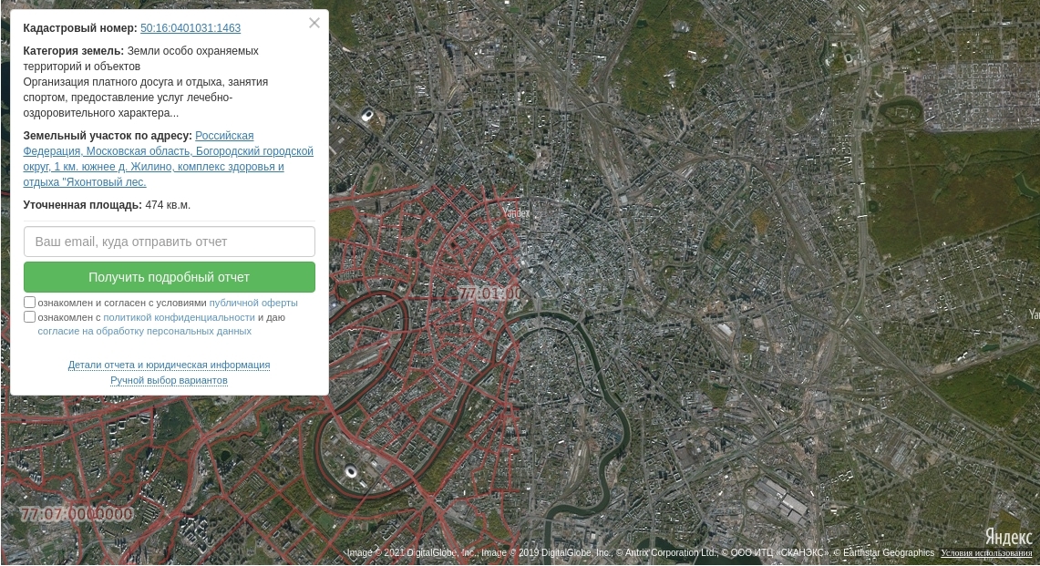This screenshot has width=1040, height=566.
Task: Open cadastral number 50:16:0401031:1463 link
Action: point(190,28)
